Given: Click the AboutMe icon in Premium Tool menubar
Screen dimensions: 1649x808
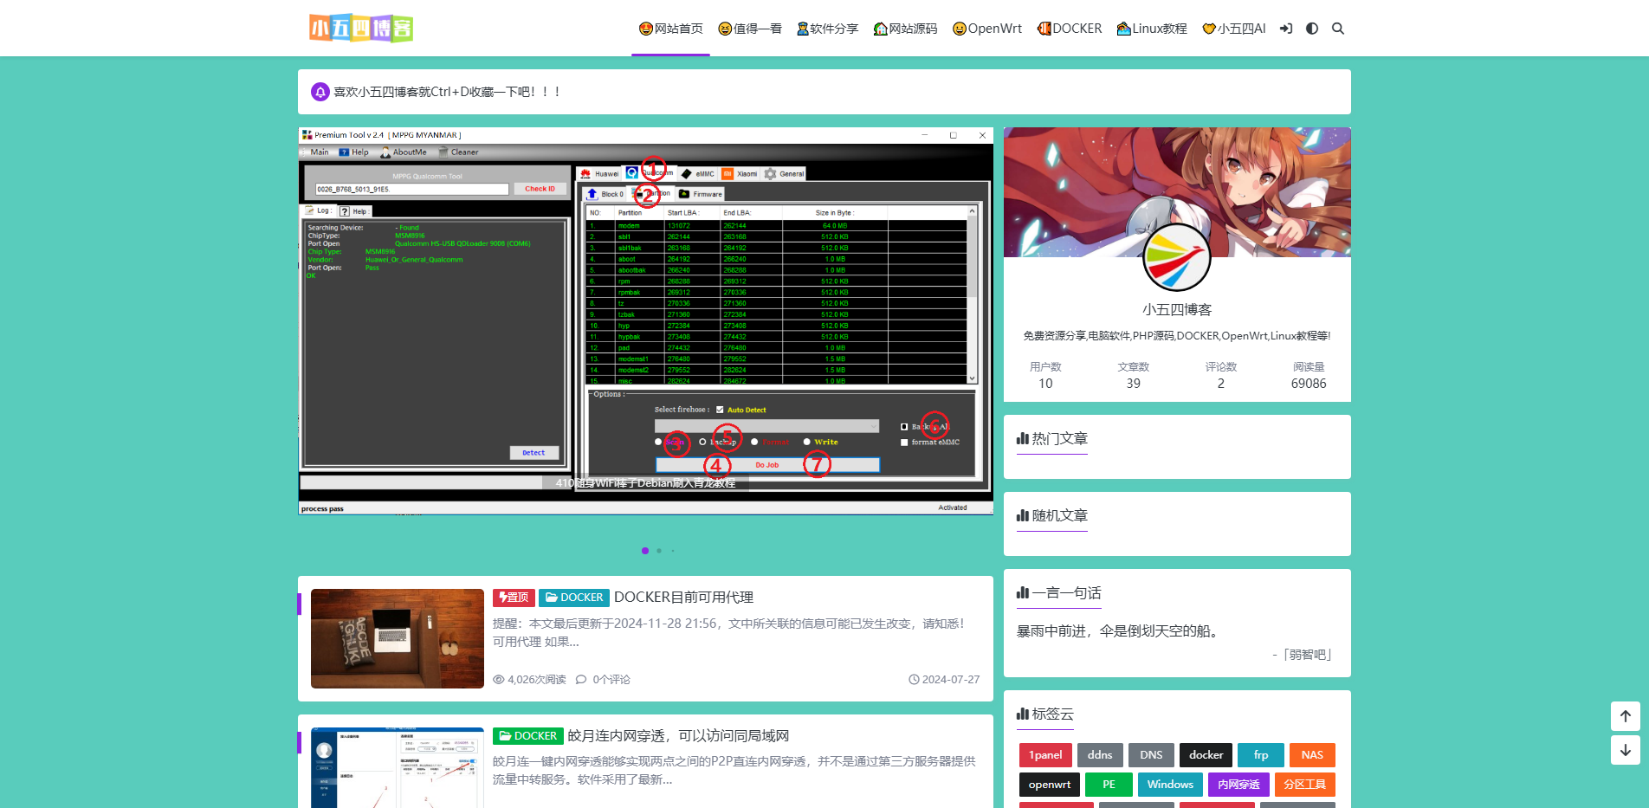Looking at the screenshot, I should (385, 152).
